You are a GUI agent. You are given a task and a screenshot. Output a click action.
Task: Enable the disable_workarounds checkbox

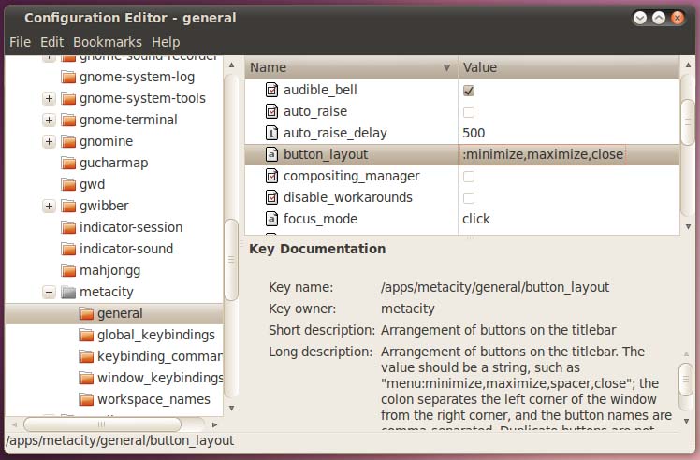coord(469,198)
